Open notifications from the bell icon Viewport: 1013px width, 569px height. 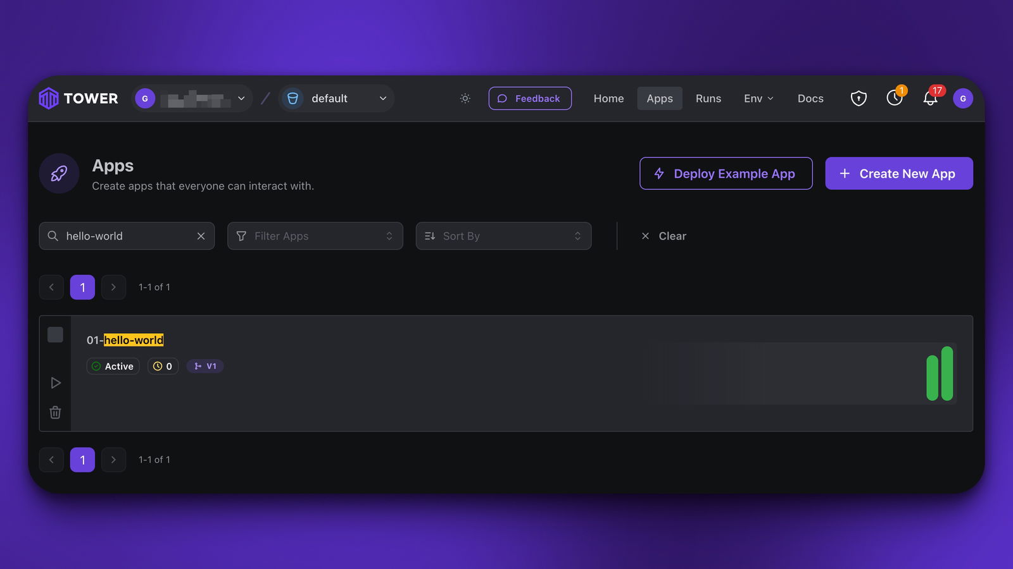pyautogui.click(x=929, y=99)
